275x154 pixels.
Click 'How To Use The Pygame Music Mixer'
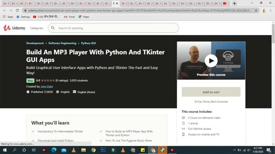(129, 141)
